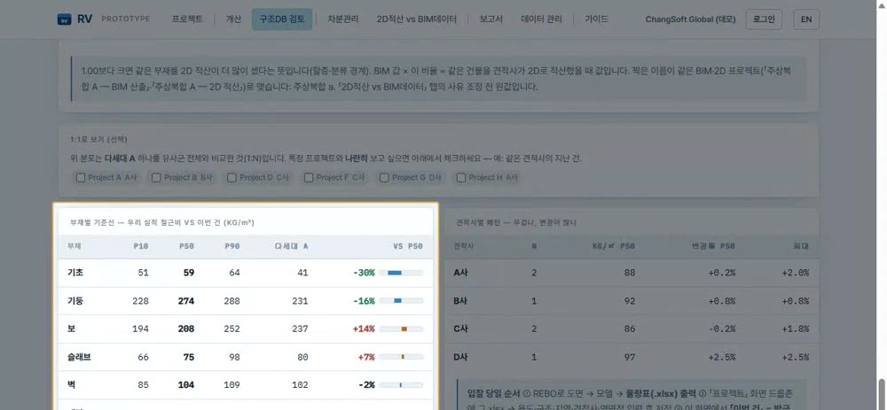
Task: Check the Project A A사 checkbox
Action: (81, 177)
